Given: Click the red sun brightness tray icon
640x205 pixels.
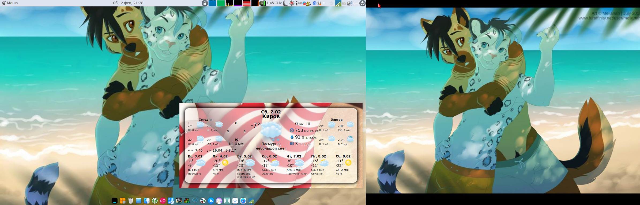Looking at the screenshot, I should (x=292, y=3).
